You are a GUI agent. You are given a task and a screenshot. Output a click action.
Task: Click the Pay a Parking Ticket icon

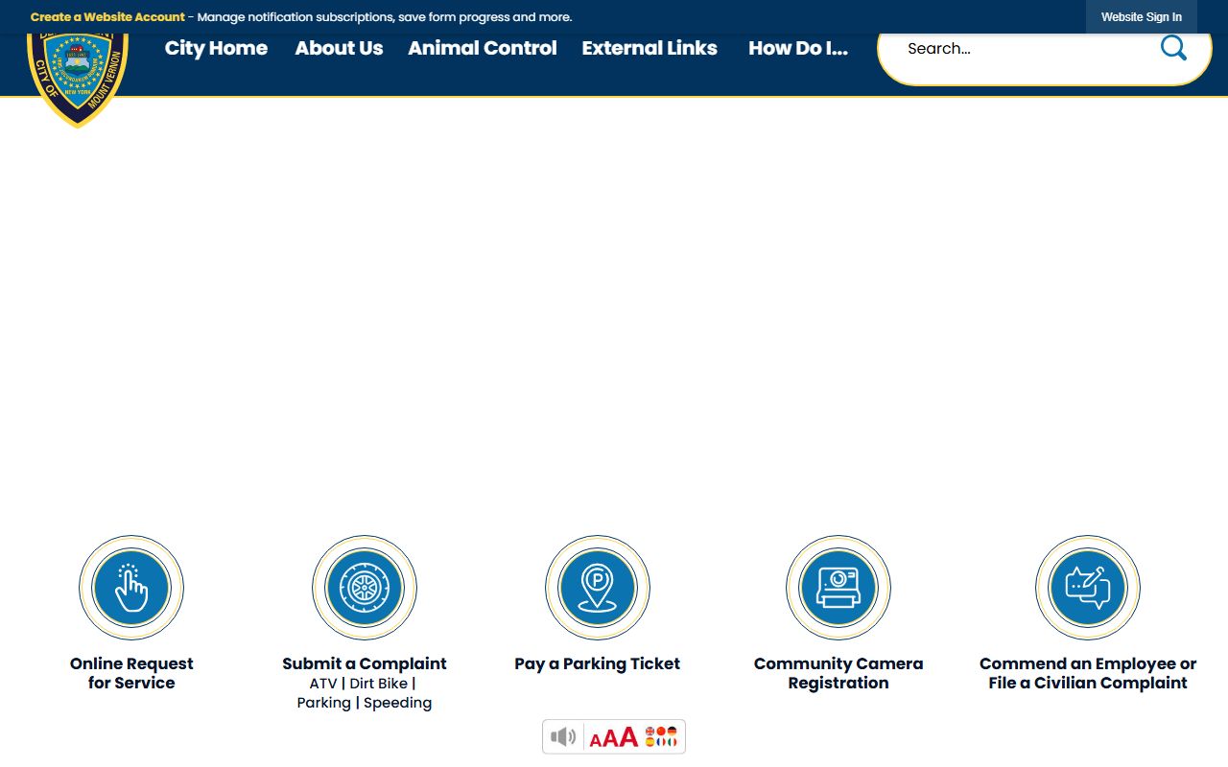(x=598, y=588)
